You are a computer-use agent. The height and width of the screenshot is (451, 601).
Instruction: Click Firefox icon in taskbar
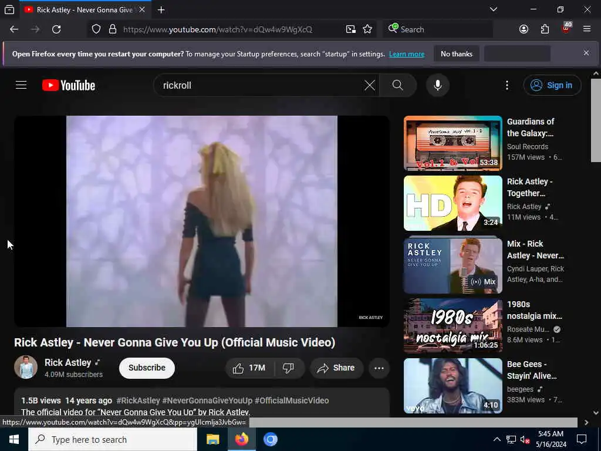point(241,439)
